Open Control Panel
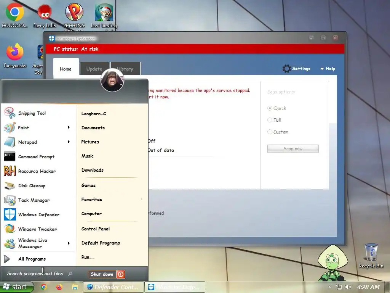 click(96, 229)
